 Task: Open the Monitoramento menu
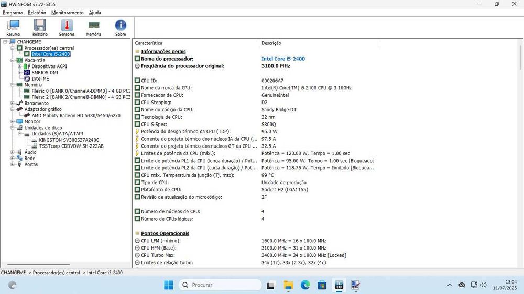pos(68,13)
